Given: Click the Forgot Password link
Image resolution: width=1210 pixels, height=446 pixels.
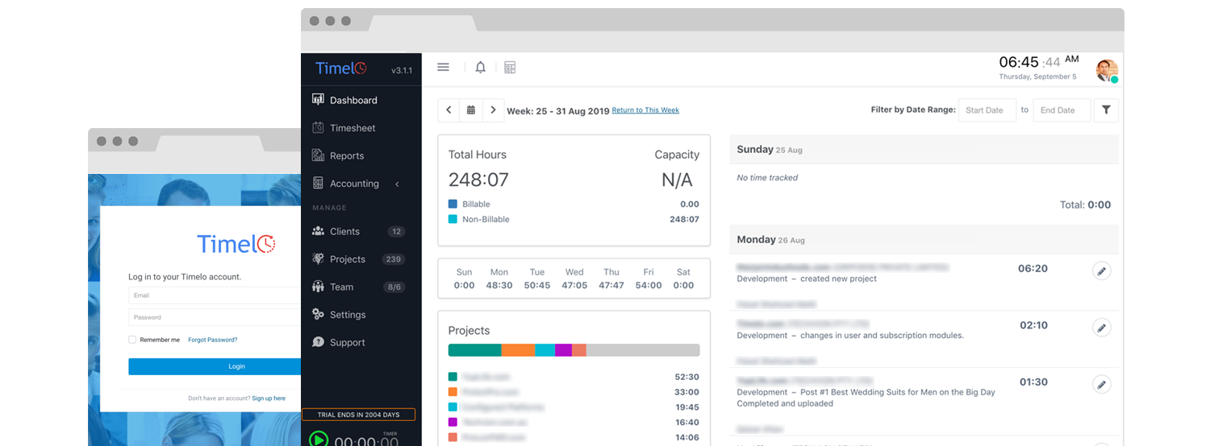Looking at the screenshot, I should tap(213, 340).
